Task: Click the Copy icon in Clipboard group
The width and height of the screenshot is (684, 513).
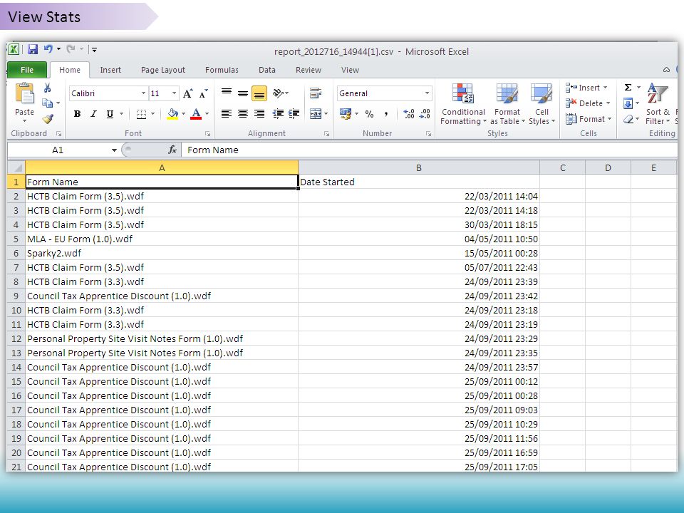Action: 47,103
